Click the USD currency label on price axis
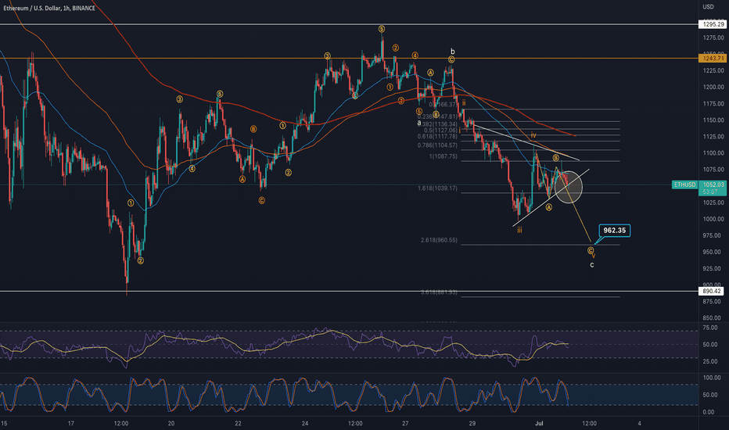The width and height of the screenshot is (729, 430). [x=708, y=6]
